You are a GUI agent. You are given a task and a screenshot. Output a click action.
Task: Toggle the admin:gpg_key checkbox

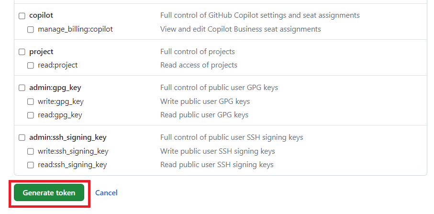[x=22, y=88]
